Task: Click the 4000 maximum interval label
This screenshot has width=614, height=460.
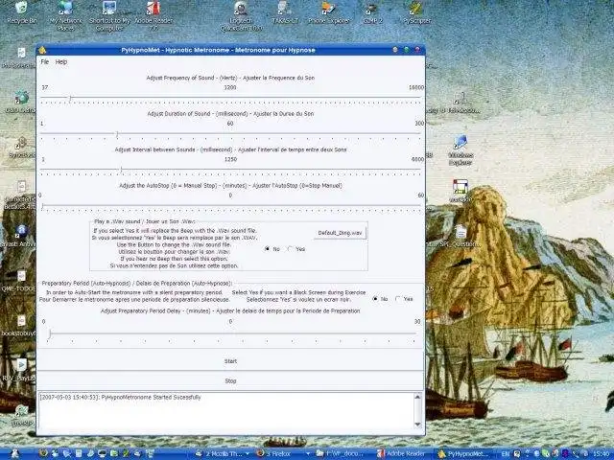Action: pyautogui.click(x=418, y=160)
